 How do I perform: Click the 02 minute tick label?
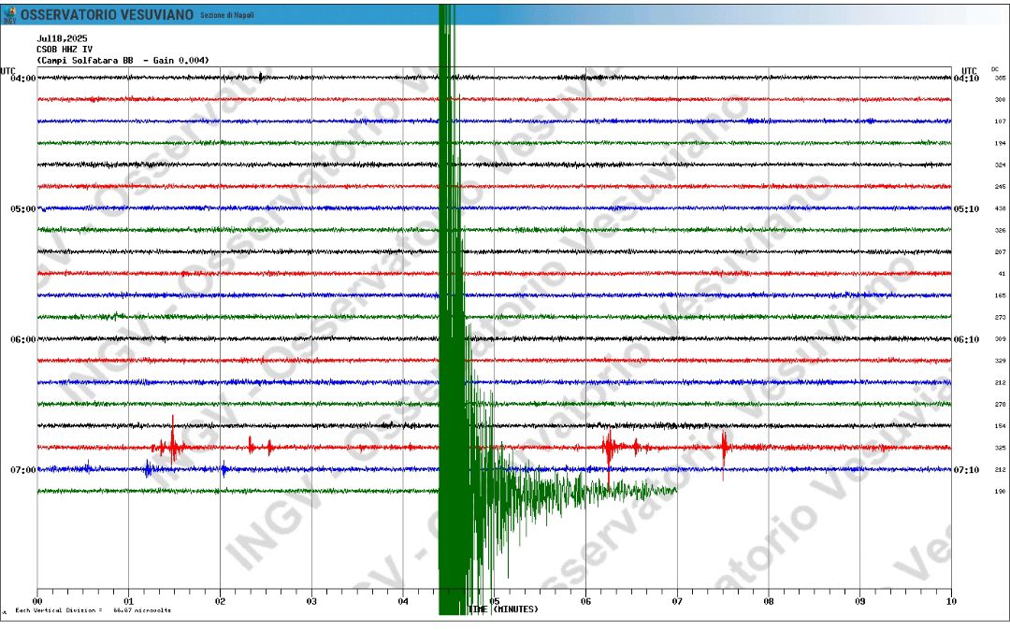221,602
